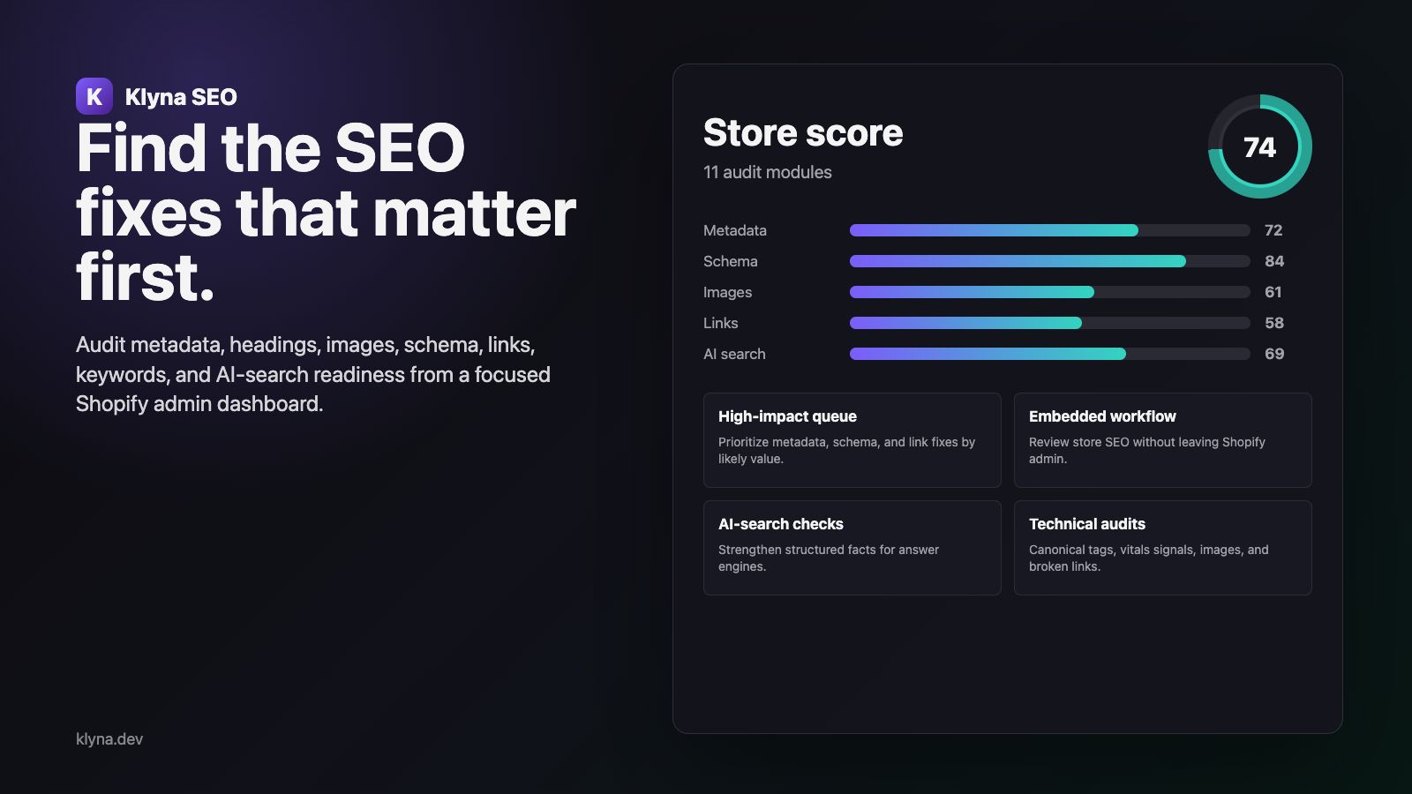Click the Links progress bar
The height and width of the screenshot is (794, 1412).
point(1049,323)
